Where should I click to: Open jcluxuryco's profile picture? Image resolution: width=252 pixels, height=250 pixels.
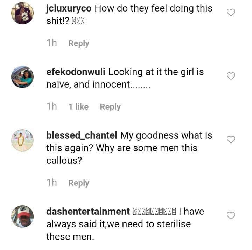pos(22,13)
